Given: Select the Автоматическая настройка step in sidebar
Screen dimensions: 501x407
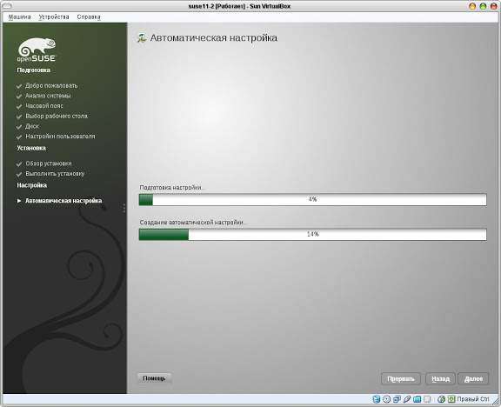Looking at the screenshot, I should click(x=63, y=201).
